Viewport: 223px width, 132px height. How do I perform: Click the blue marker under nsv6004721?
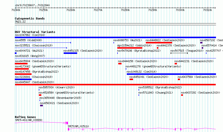coord(16,53)
